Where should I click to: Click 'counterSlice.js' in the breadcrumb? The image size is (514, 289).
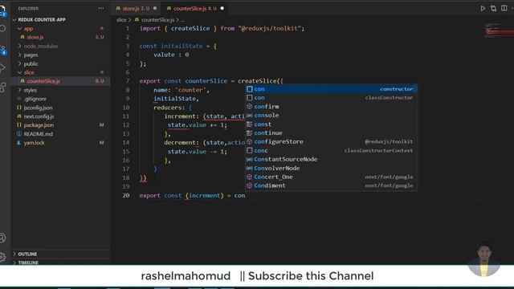tap(157, 20)
